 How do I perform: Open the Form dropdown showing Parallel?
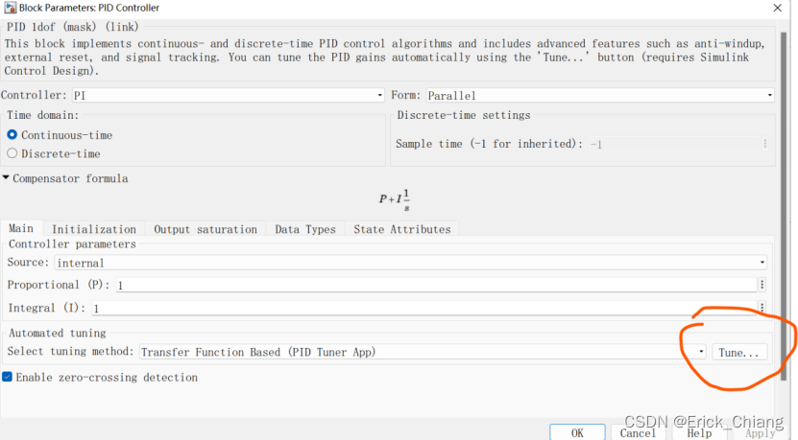coord(600,95)
